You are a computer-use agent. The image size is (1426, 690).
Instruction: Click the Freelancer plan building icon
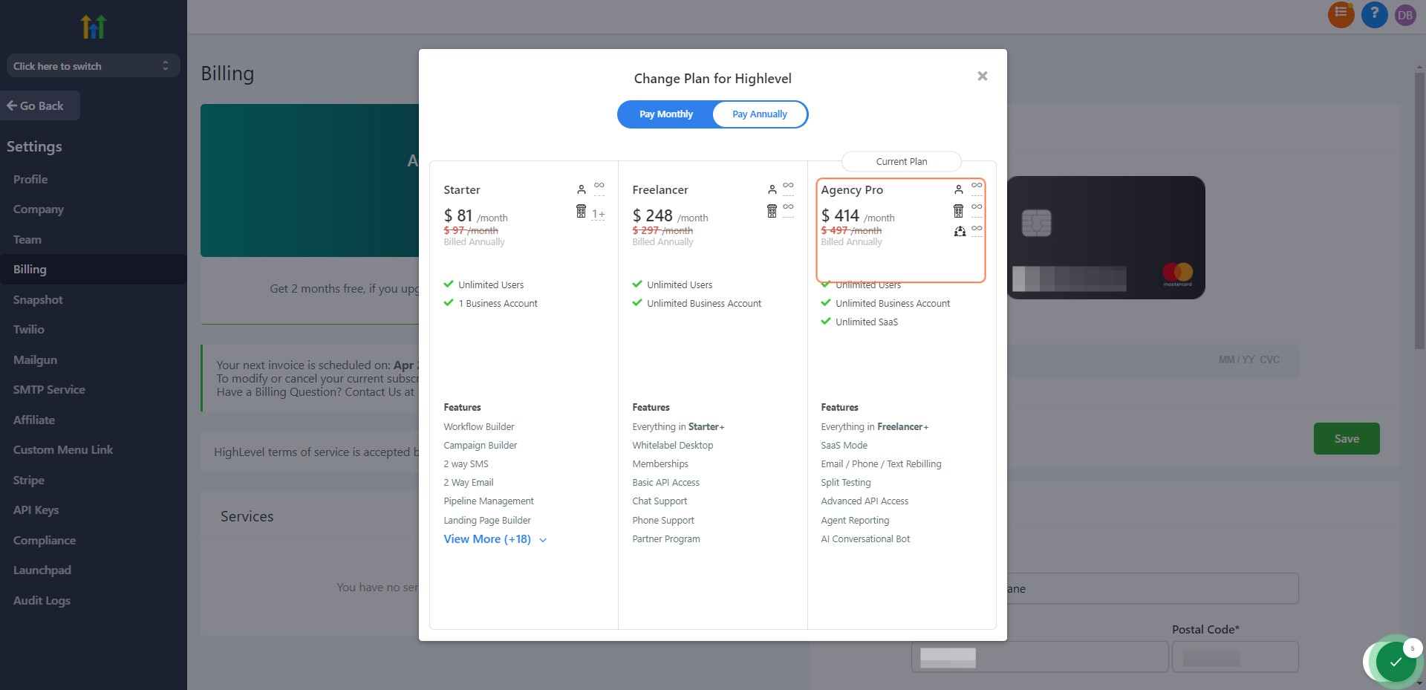click(772, 212)
